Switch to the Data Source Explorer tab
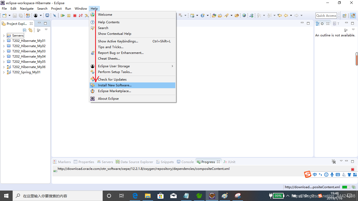Image resolution: width=358 pixels, height=201 pixels. [134, 162]
